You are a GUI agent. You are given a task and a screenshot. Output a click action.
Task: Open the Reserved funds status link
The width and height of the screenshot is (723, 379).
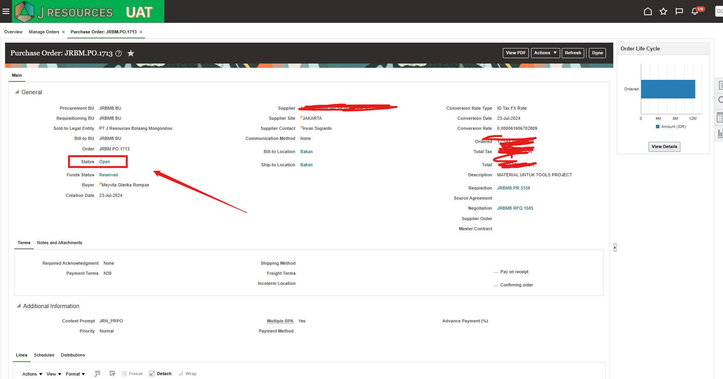tap(109, 175)
